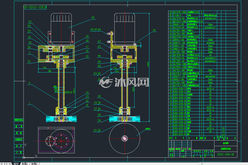Select callout 56 beside the right view
Viewport: 248px width, 165px height.
click(x=154, y=30)
